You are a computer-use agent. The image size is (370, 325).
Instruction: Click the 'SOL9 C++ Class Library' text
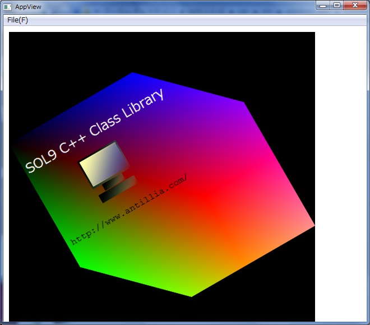click(94, 131)
